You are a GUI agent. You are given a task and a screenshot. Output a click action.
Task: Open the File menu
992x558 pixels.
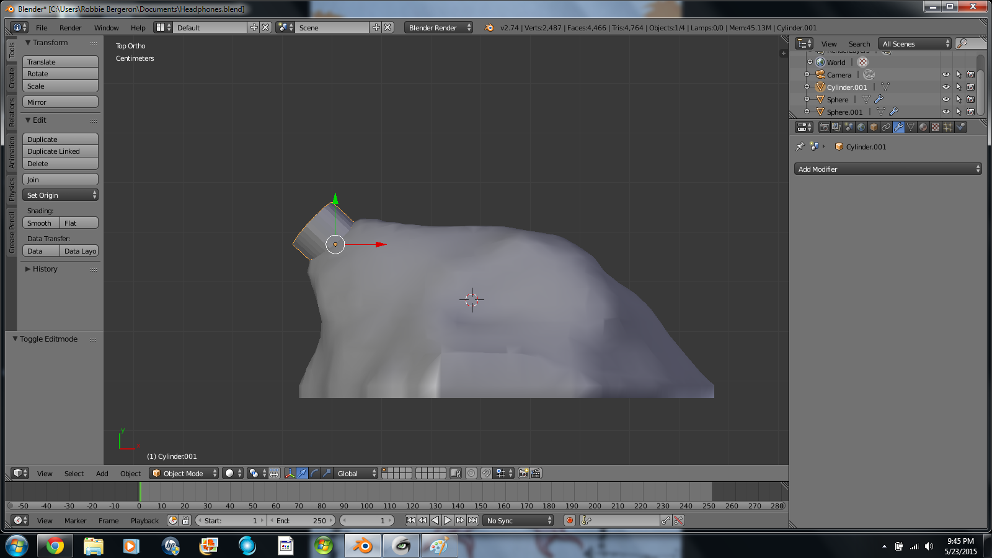pyautogui.click(x=42, y=28)
